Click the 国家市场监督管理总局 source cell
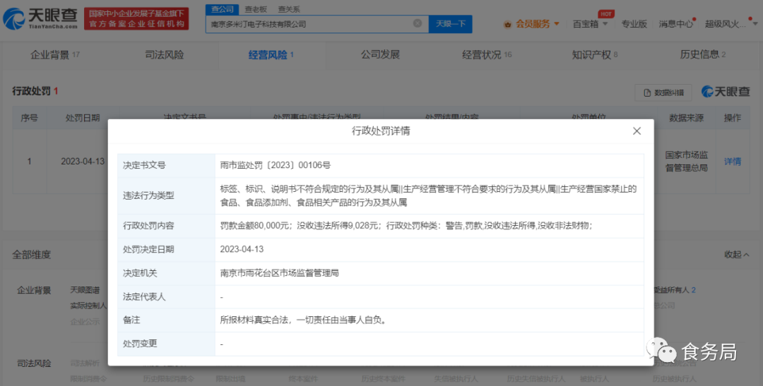The image size is (763, 386). [x=686, y=162]
